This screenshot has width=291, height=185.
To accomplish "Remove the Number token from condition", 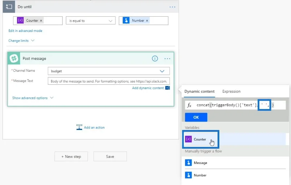I will point(147,21).
